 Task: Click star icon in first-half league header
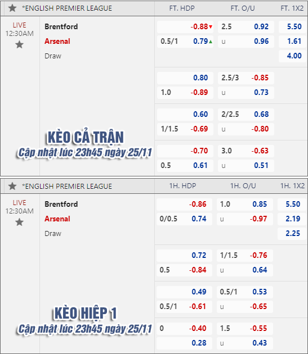click(12, 186)
